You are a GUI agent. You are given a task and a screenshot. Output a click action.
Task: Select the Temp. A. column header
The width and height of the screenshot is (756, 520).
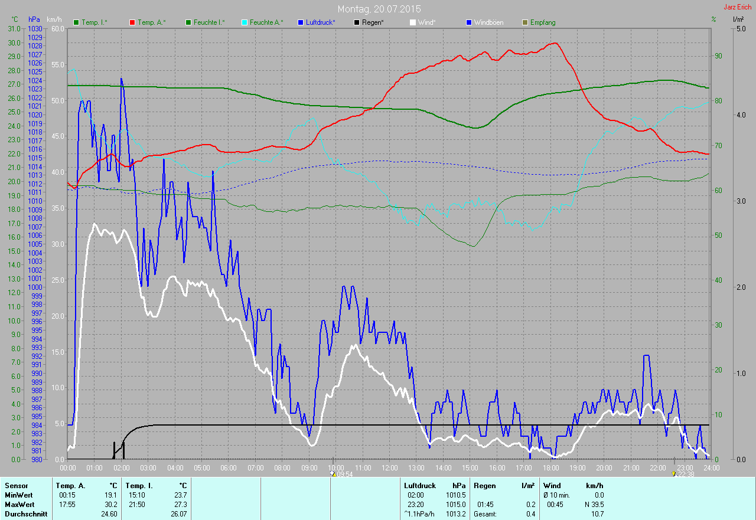(70, 485)
